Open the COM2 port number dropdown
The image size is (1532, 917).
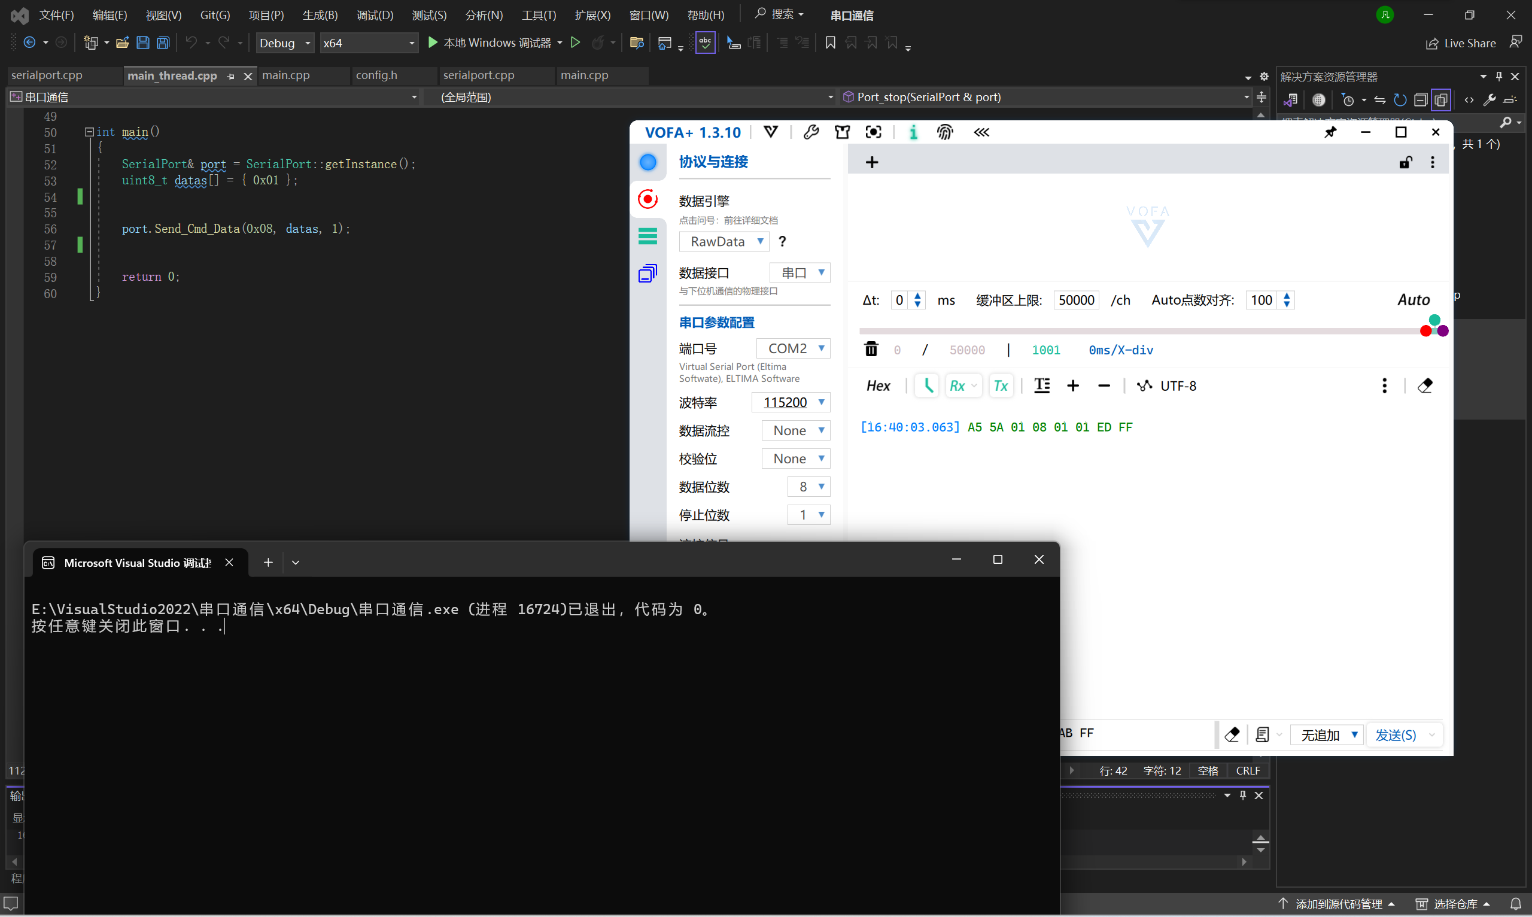point(793,348)
